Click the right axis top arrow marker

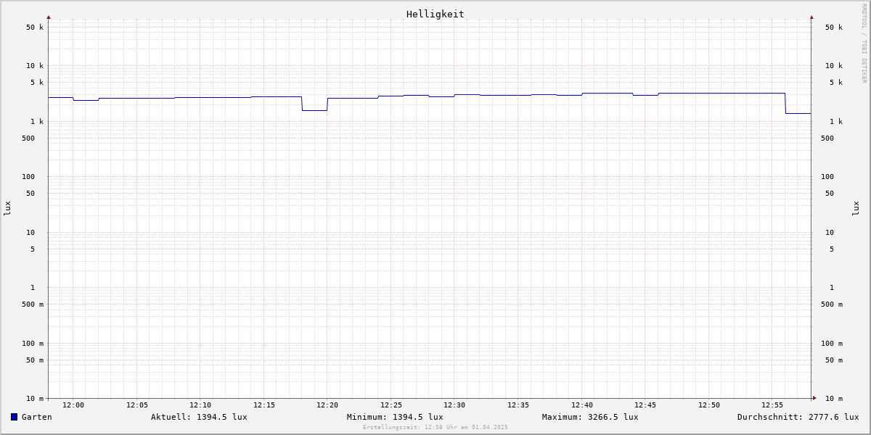coord(811,17)
